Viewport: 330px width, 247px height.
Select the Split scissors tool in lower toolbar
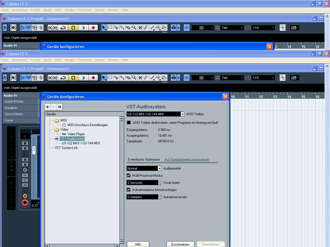[x=116, y=78]
